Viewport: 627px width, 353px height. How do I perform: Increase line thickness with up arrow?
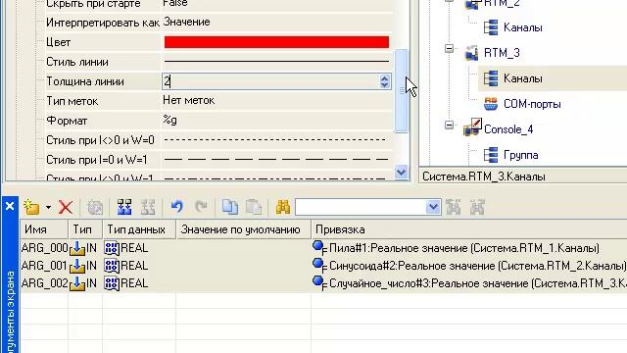click(x=384, y=77)
